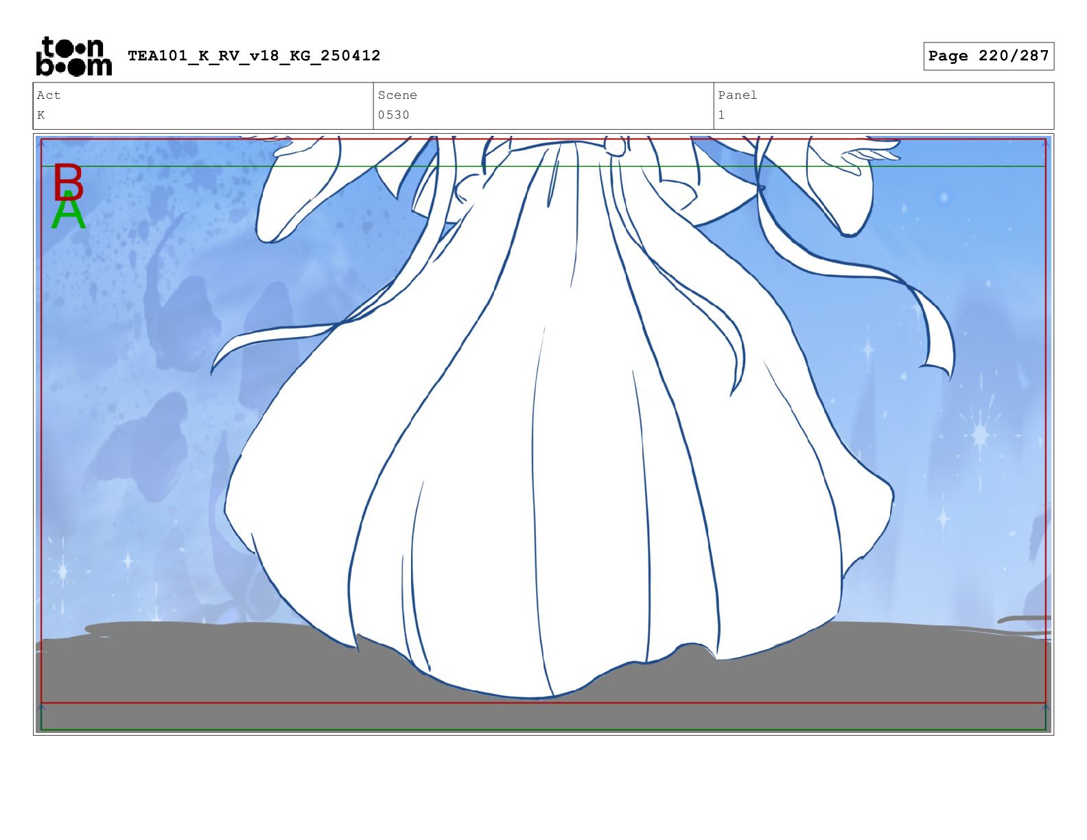The height and width of the screenshot is (840, 1087).
Task: Click the Panel label
Action: [x=738, y=95]
